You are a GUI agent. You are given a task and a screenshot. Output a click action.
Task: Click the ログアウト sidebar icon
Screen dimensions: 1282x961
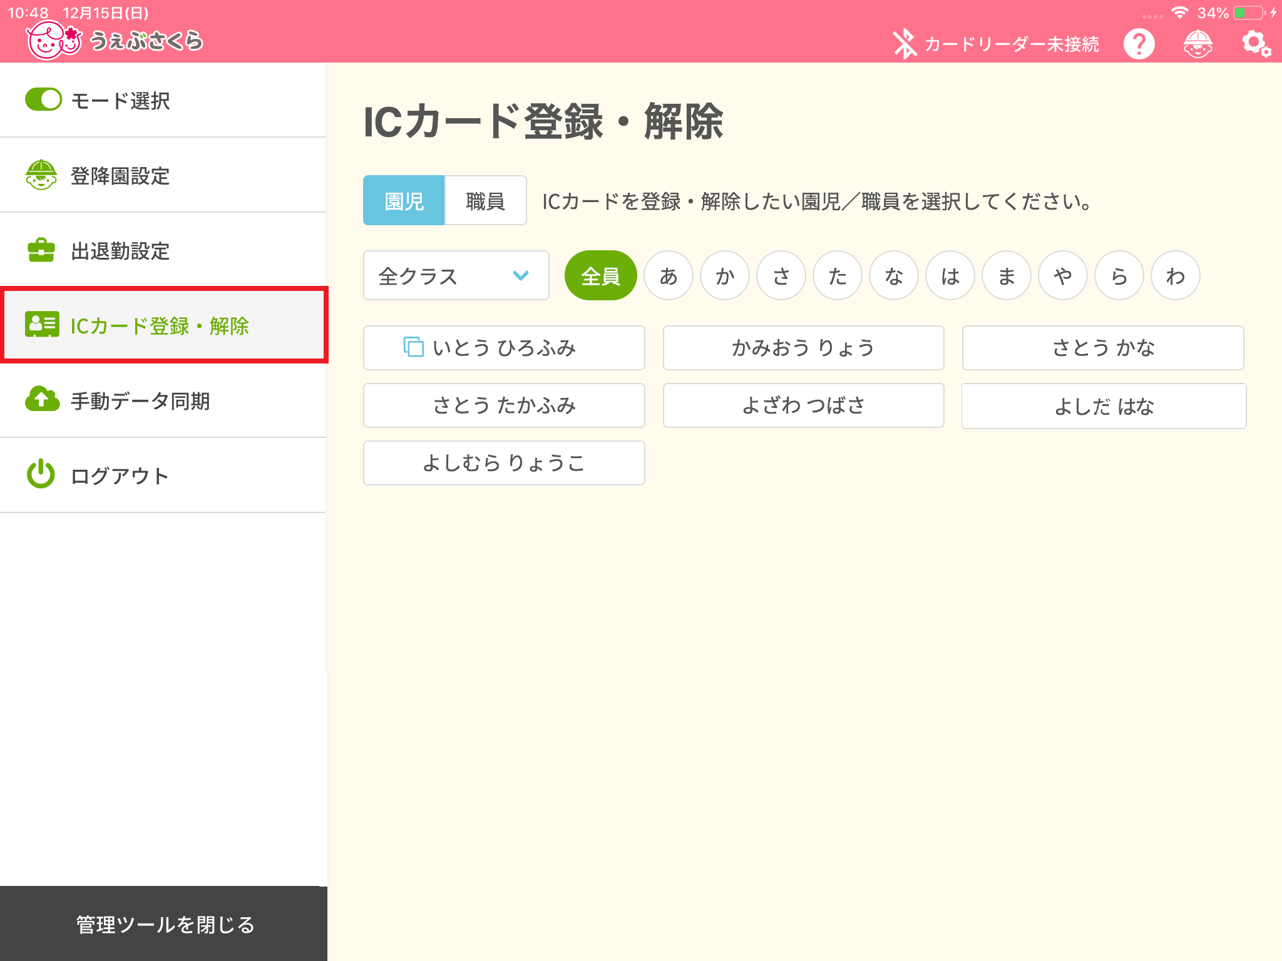point(41,474)
